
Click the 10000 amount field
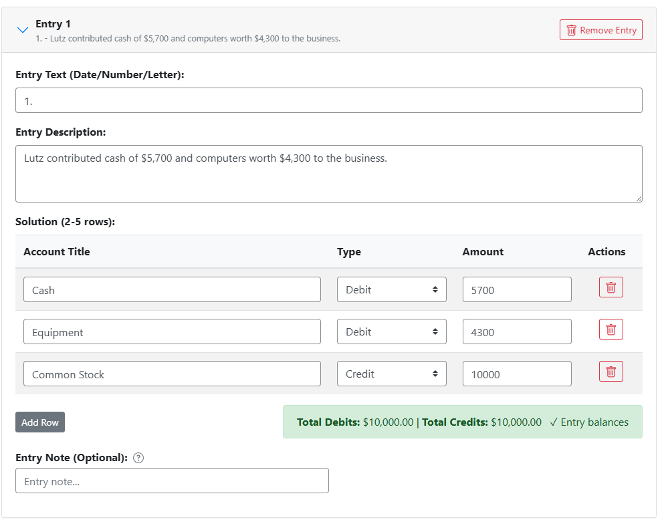click(x=517, y=374)
